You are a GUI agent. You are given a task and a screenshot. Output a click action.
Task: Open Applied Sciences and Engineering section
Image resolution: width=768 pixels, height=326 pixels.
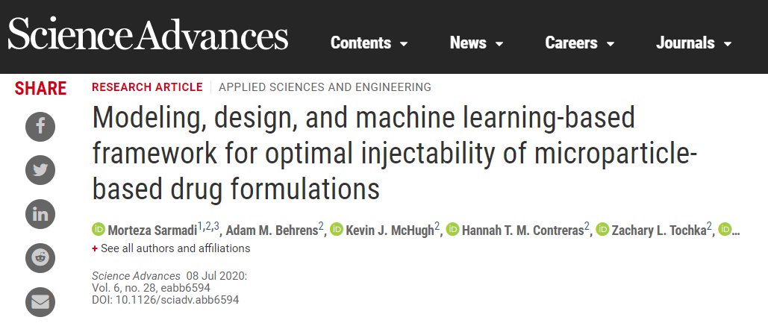click(x=325, y=87)
